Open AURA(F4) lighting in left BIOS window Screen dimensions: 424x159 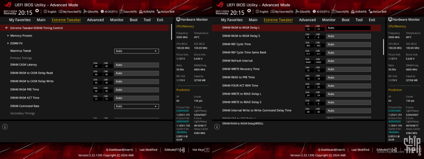pyautogui.click(x=146, y=12)
